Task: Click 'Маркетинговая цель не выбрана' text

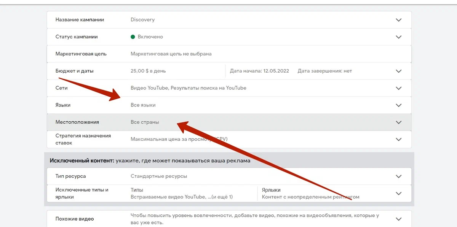Action: point(171,54)
